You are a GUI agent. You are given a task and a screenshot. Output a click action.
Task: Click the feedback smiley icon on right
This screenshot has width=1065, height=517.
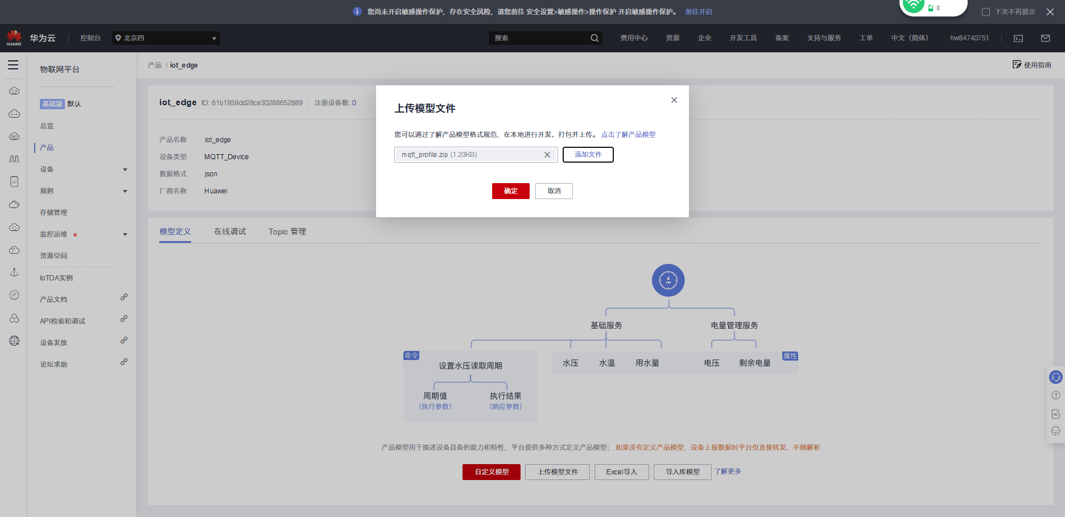1056,431
